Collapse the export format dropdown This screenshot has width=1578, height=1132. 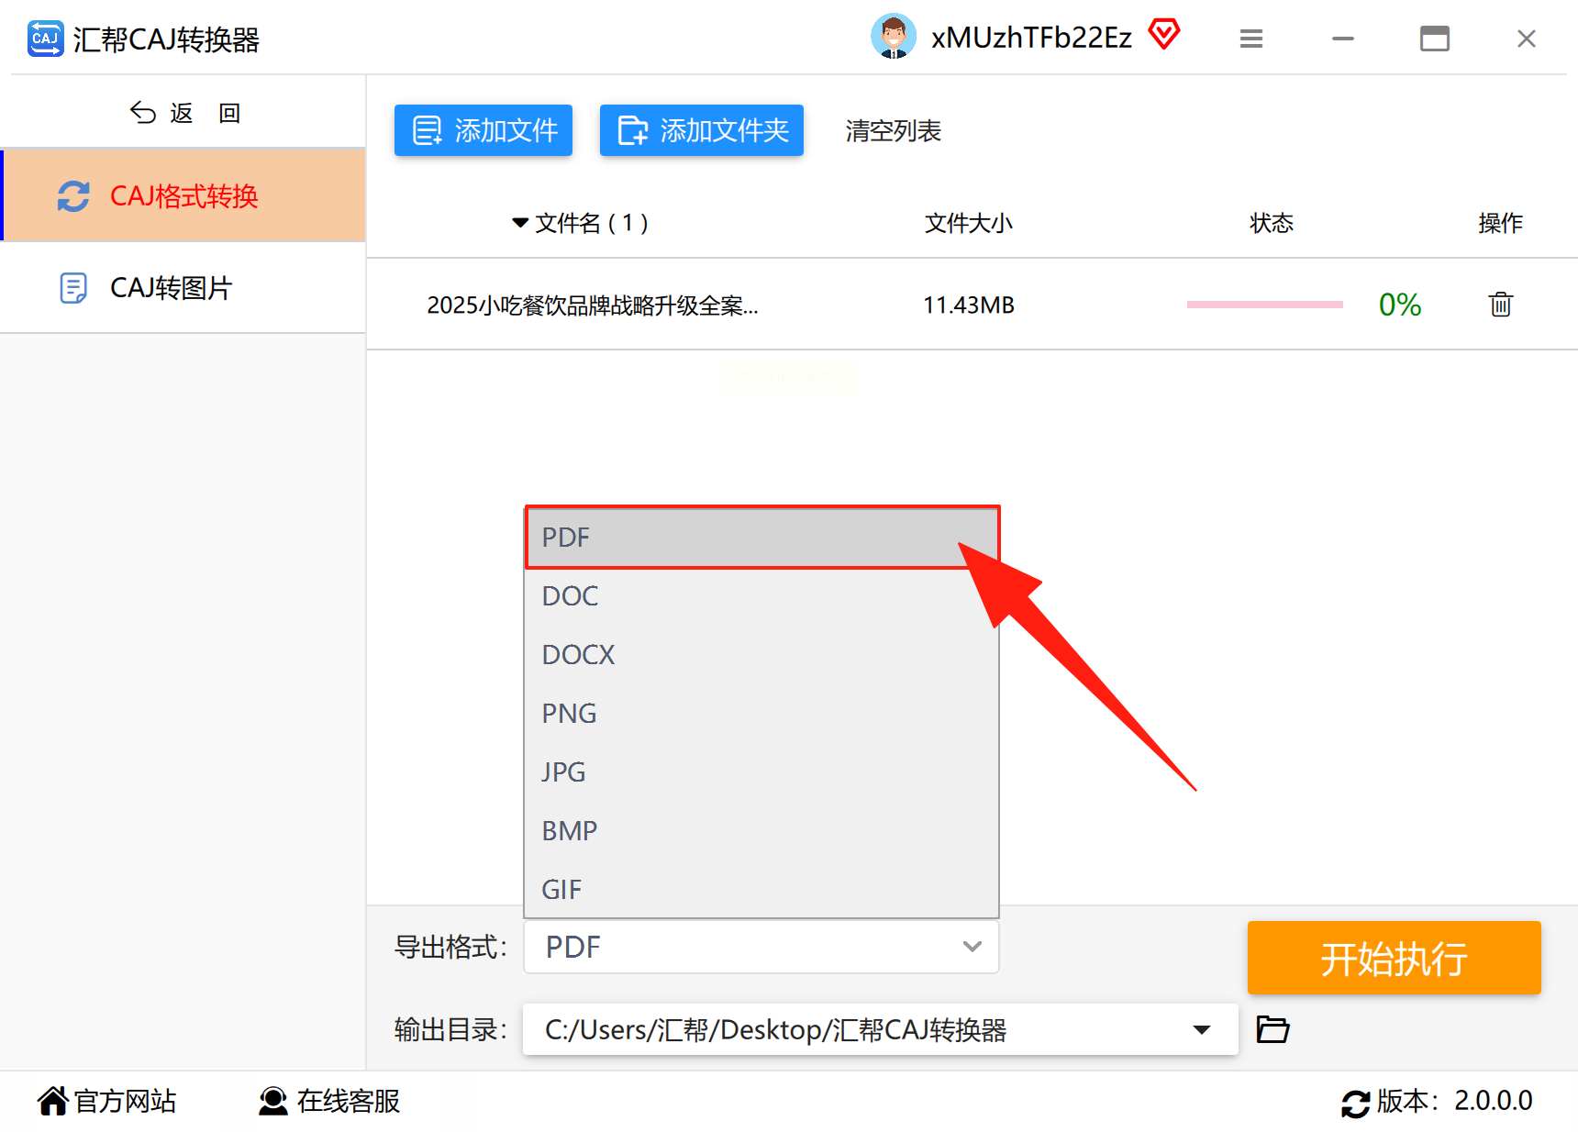[972, 947]
